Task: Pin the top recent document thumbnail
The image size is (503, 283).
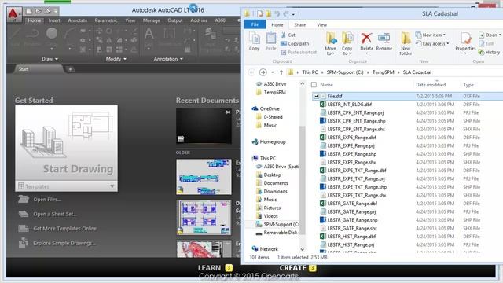Action: click(228, 112)
